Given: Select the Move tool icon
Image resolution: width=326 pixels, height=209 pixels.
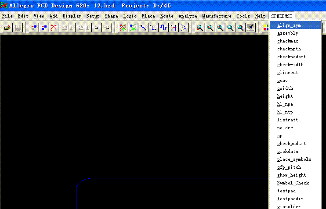Looking at the screenshot, I should click(x=34, y=28).
